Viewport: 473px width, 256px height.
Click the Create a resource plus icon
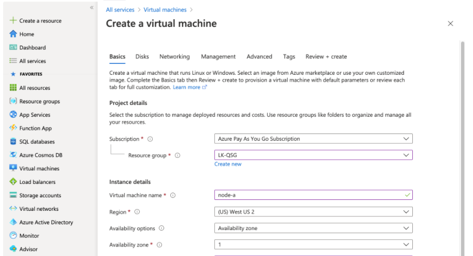[13, 21]
